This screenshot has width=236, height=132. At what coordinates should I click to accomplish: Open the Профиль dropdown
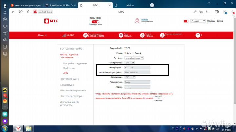point(134,58)
